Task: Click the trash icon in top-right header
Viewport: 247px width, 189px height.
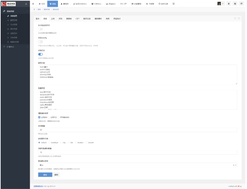Action: click(x=229, y=4)
